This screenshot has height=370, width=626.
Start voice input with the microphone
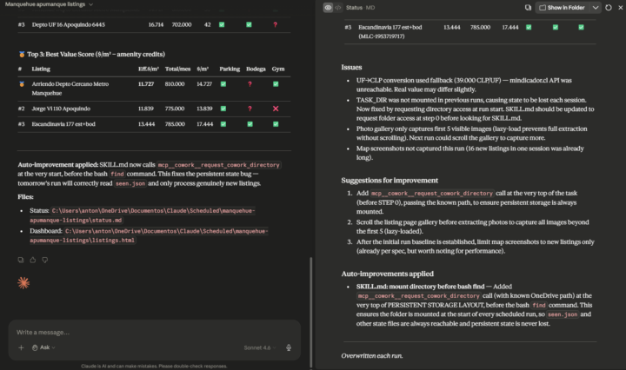[289, 347]
